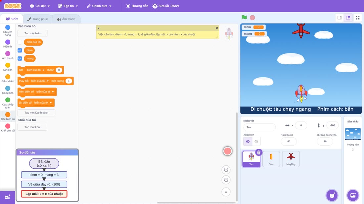Image resolution: width=364 pixels, height=204 pixels.
Task: Select the Điều khiển block category
Action: point(8,78)
